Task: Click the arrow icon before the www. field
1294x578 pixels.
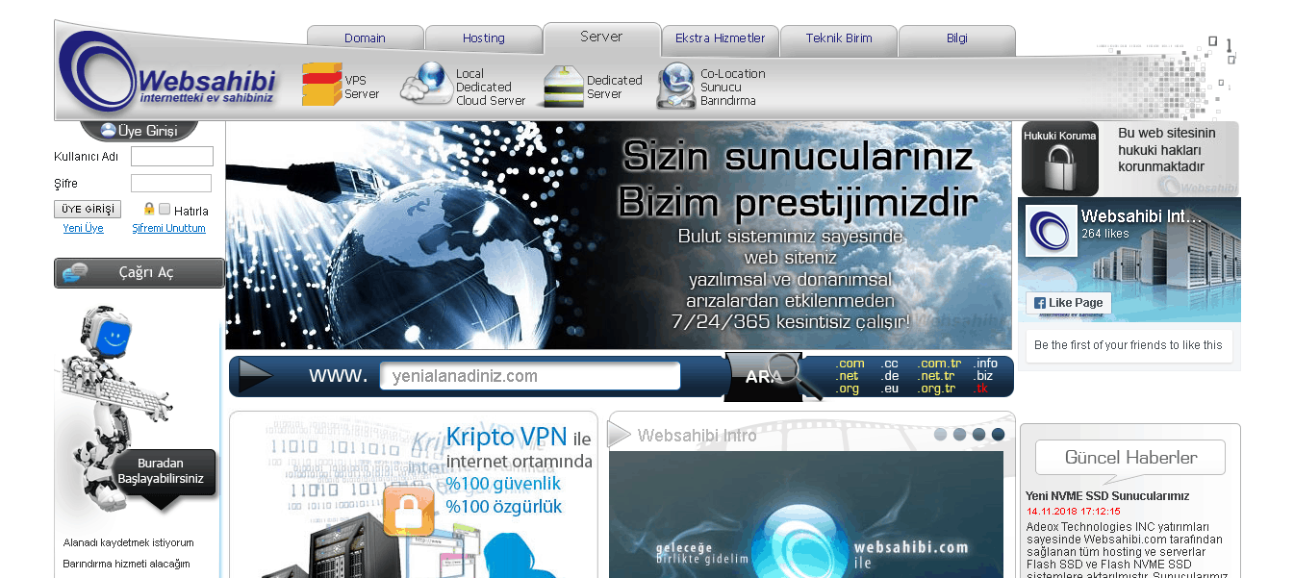Action: click(255, 375)
